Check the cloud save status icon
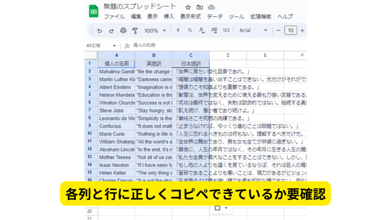 coord(211,7)
